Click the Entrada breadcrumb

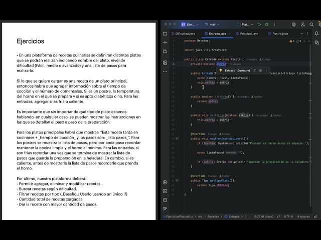point(232,216)
